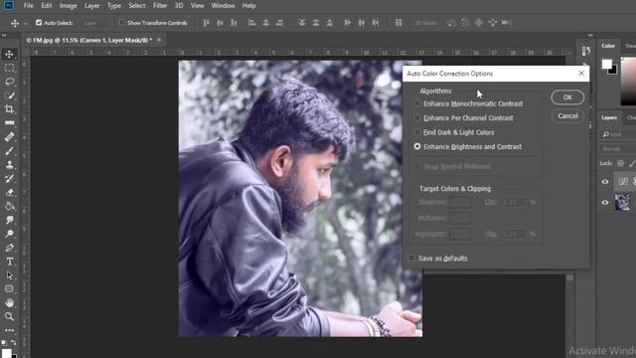Click the Photoshop logo icon

tap(8, 5)
